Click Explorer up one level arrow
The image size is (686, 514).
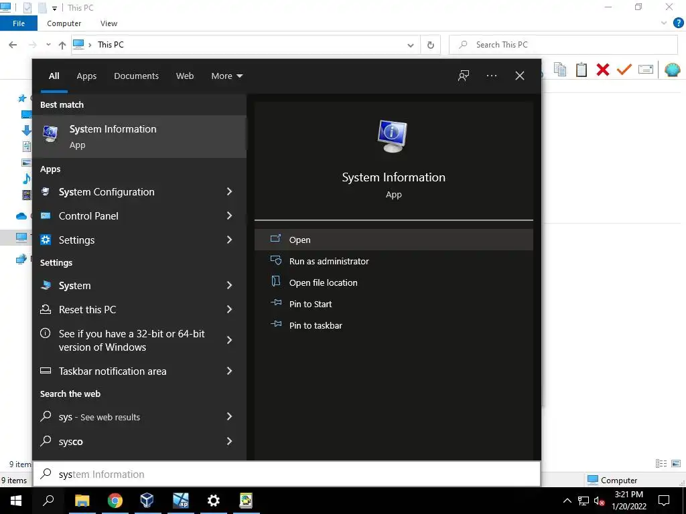point(62,45)
